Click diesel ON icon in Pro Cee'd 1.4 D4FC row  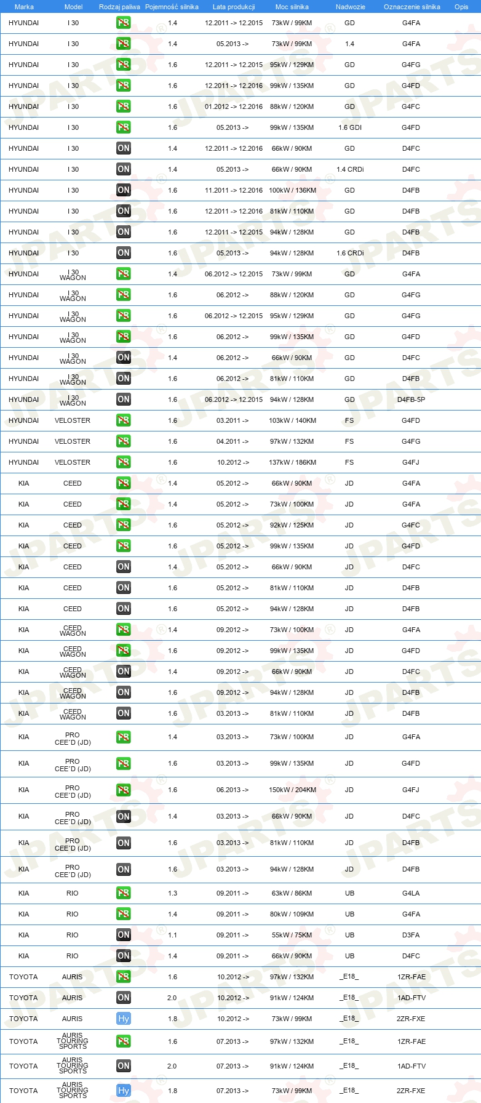124,816
